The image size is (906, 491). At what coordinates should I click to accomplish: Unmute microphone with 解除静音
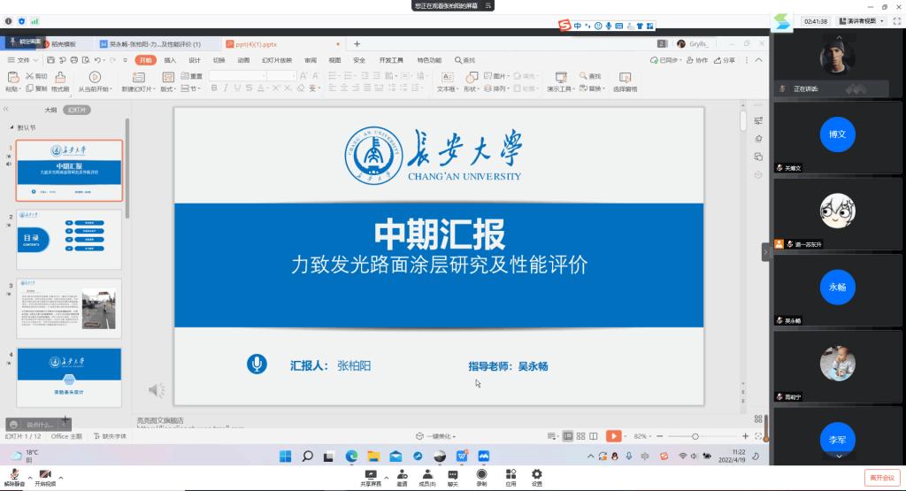click(15, 474)
